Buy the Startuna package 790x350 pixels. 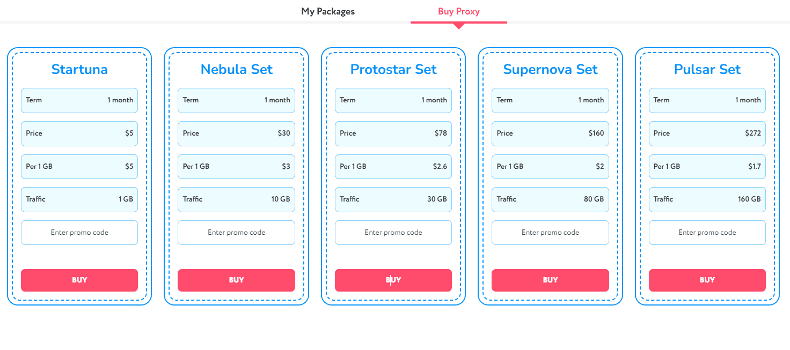[x=79, y=280]
